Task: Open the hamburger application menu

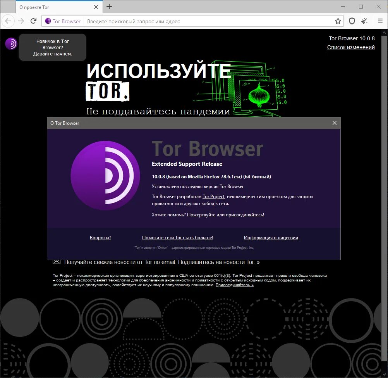Action: (x=380, y=21)
